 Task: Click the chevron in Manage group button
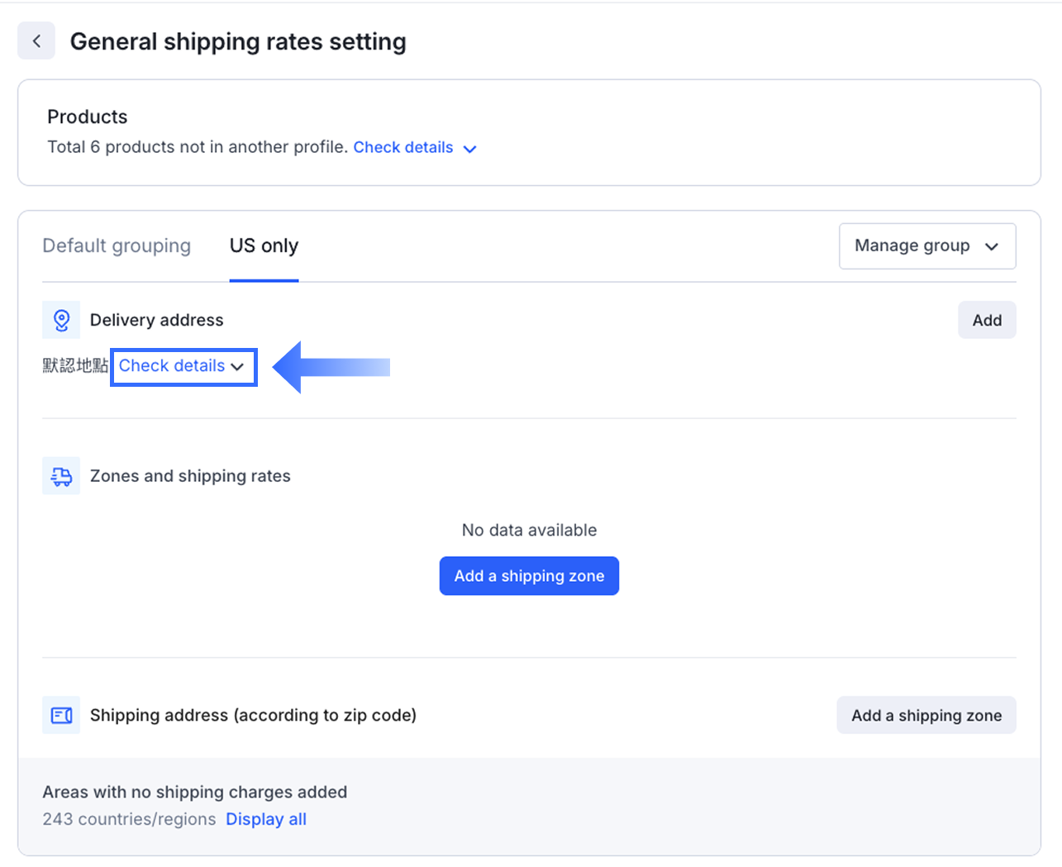(992, 246)
